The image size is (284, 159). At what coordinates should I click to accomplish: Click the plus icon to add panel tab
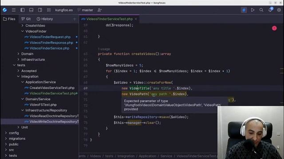(75, 19)
